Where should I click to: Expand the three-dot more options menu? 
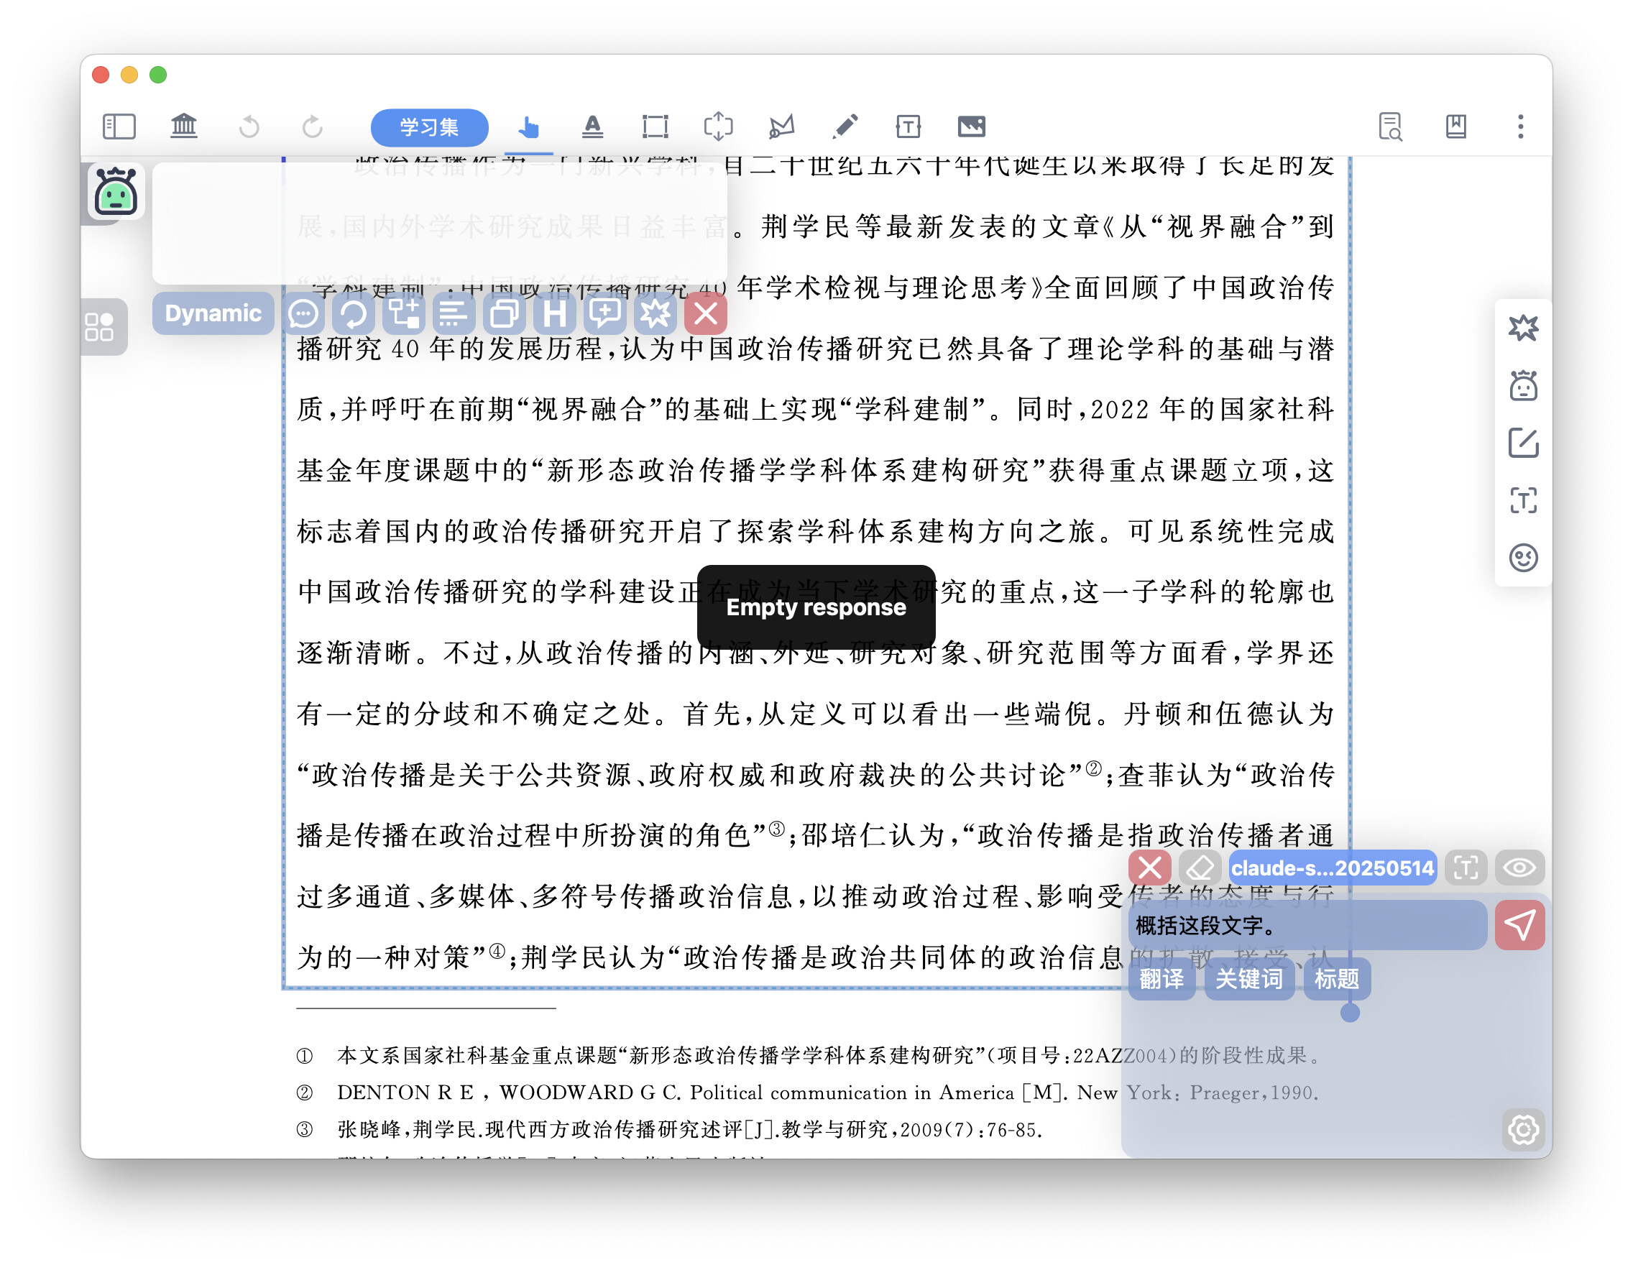[1520, 126]
